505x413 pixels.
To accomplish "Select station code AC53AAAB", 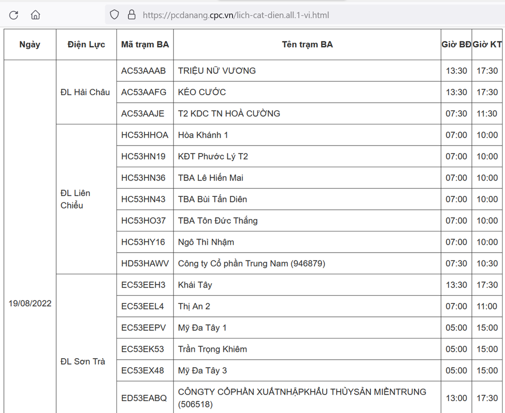I will (x=144, y=71).
